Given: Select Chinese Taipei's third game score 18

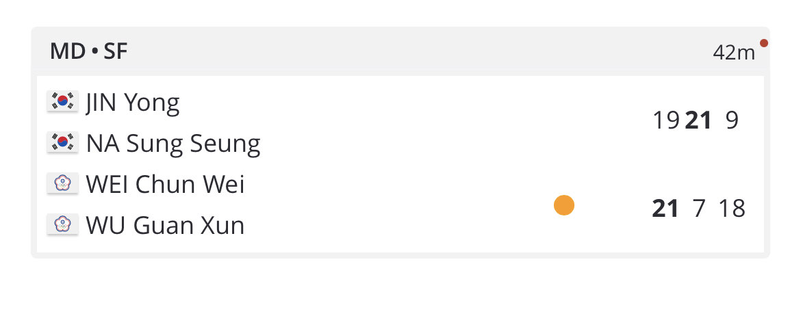Looking at the screenshot, I should point(732,209).
